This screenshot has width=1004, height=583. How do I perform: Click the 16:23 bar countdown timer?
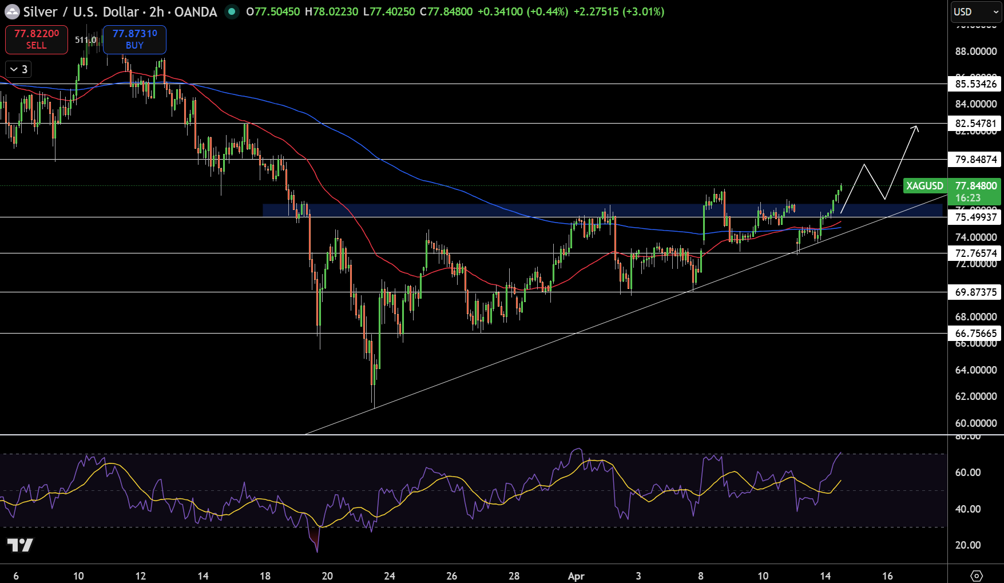[x=968, y=198]
